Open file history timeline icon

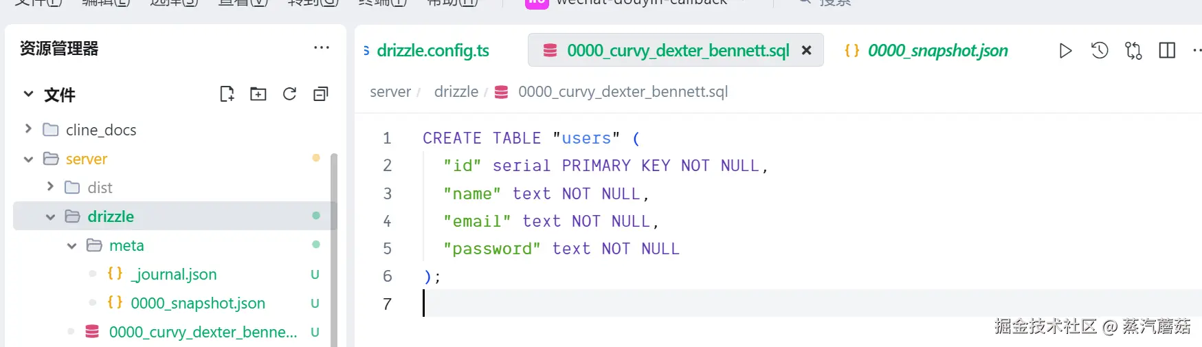coord(1100,50)
